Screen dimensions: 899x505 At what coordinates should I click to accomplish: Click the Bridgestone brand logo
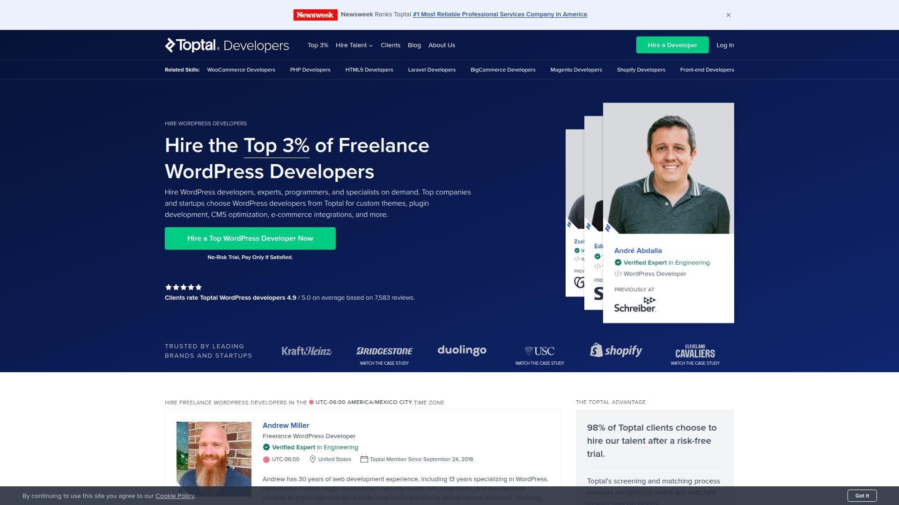coord(384,351)
